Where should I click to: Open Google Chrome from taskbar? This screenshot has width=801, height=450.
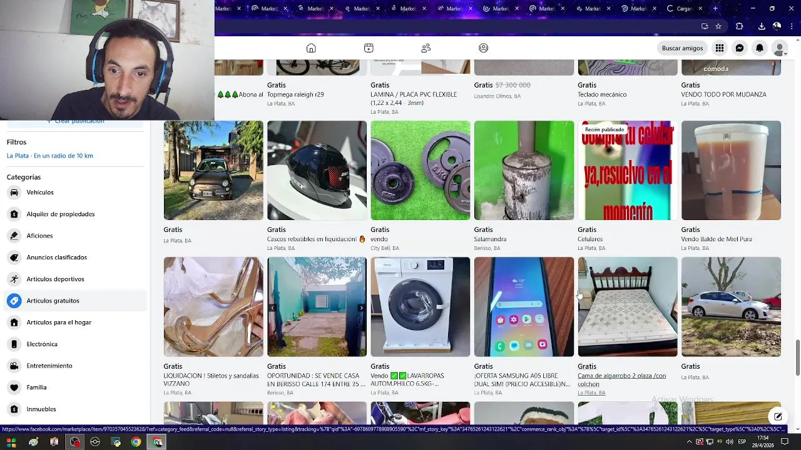coord(136,442)
